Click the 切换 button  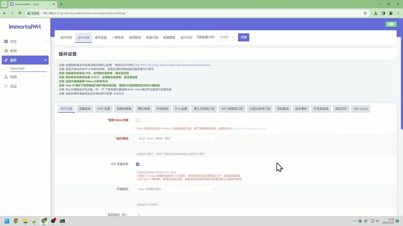tap(243, 37)
